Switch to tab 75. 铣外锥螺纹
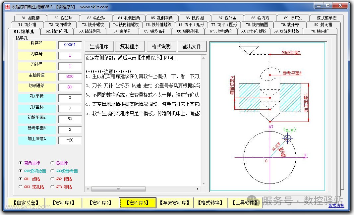This screenshot has width=354, height=215. pyautogui.click(x=158, y=25)
